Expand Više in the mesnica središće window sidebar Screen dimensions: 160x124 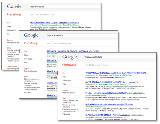26,62
